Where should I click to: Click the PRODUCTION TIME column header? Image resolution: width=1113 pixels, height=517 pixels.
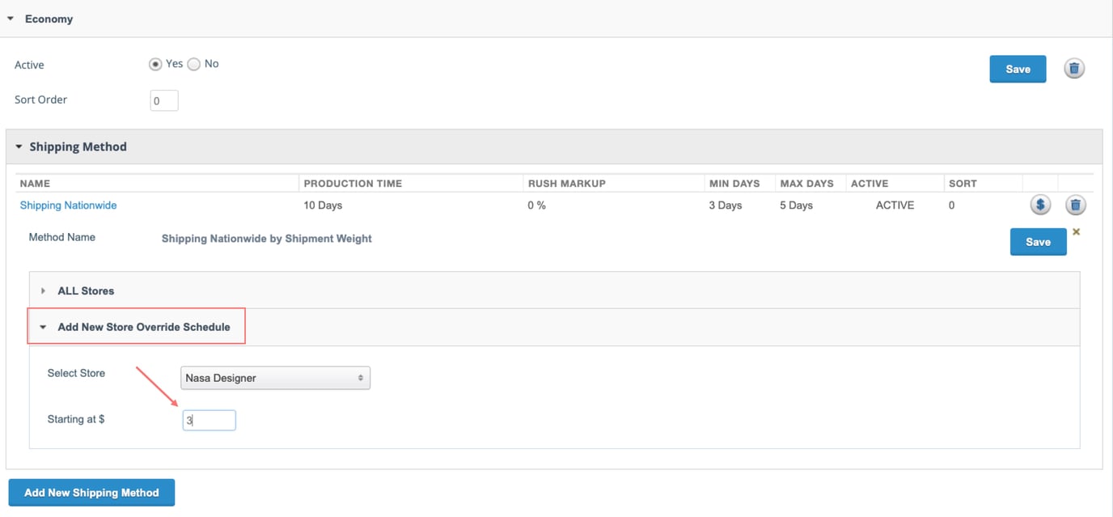click(353, 184)
